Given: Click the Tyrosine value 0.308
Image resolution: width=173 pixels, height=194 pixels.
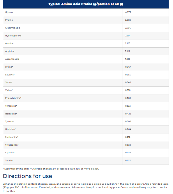Looking at the screenshot, I should pos(128,121).
